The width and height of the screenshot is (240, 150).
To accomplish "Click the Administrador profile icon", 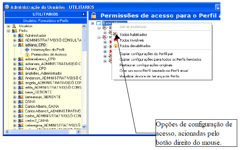I will (x=21, y=36).
